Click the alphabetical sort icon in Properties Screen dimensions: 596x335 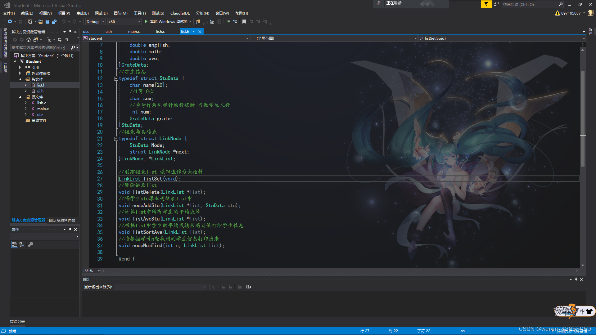[x=22, y=244]
